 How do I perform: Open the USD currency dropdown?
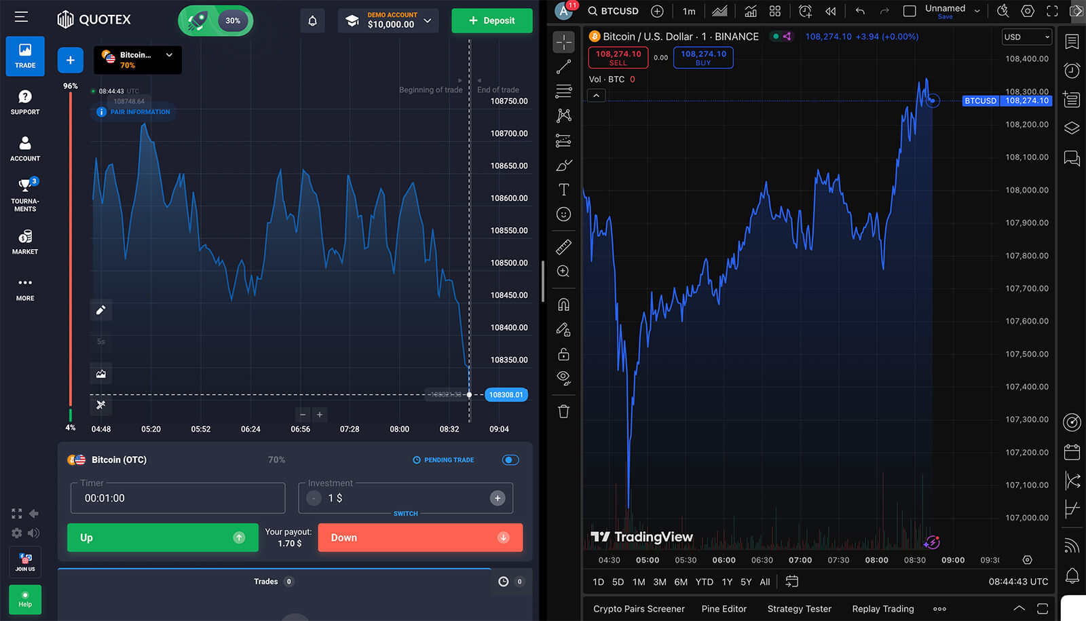click(x=1026, y=37)
